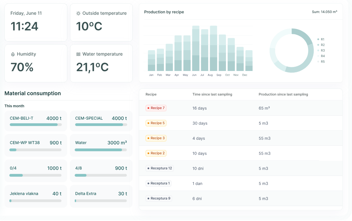
Task: Select the Recipe 5 tag
Action: coord(156,123)
